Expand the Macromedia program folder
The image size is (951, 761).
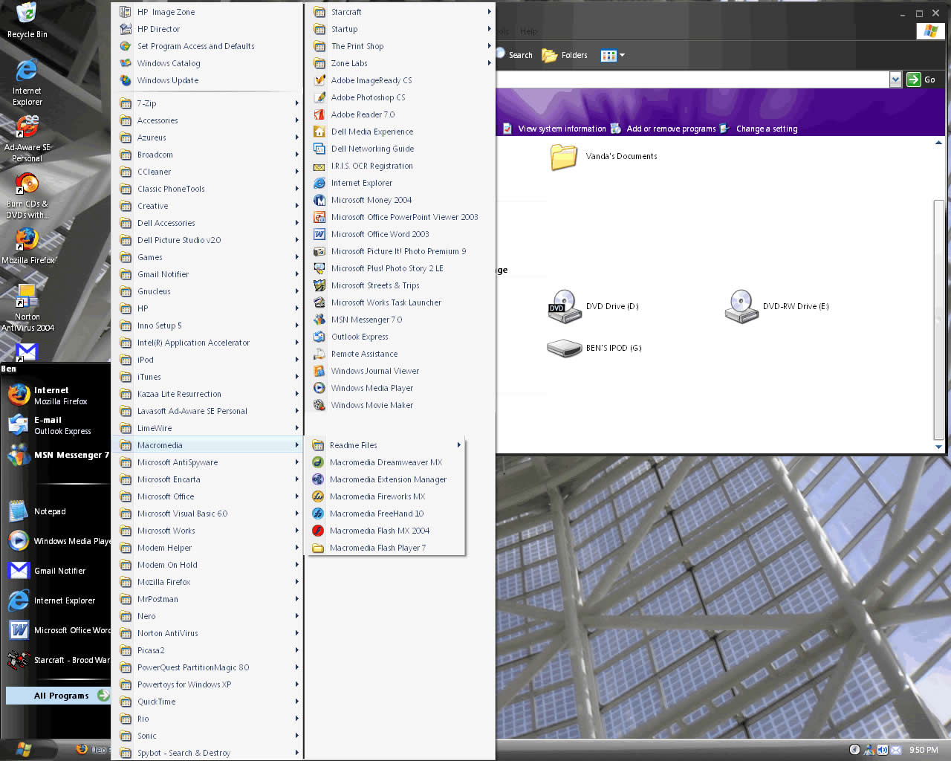pyautogui.click(x=209, y=445)
